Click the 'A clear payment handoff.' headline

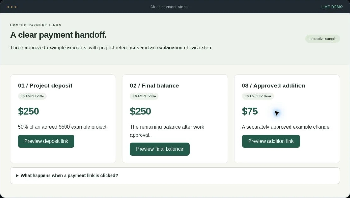click(x=59, y=35)
